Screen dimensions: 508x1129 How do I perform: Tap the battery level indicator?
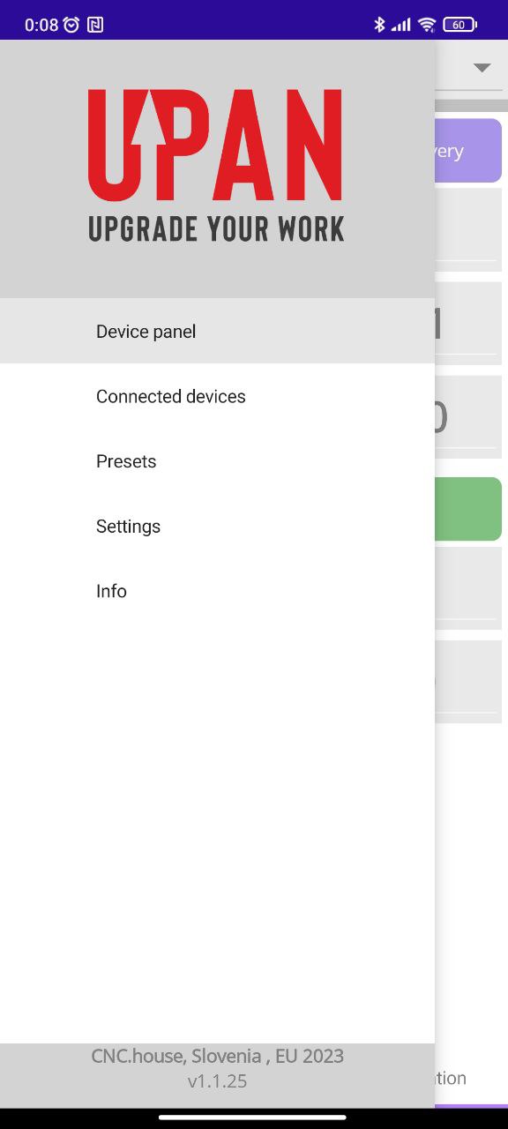(459, 25)
